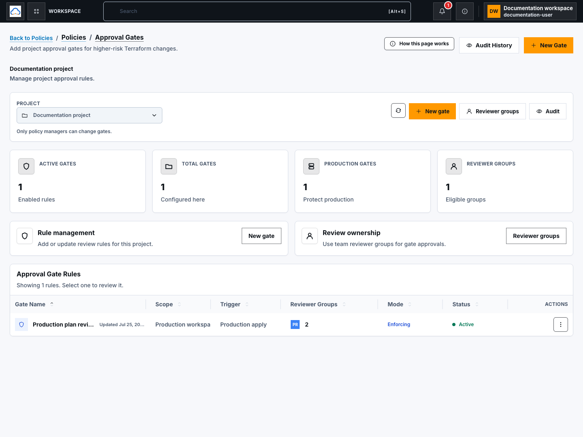This screenshot has width=583, height=437.
Task: Click WORKSPACE label in top bar
Action: pyautogui.click(x=65, y=11)
